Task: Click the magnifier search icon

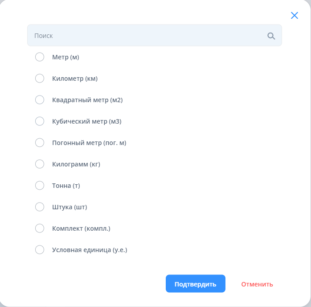Action: 271,36
